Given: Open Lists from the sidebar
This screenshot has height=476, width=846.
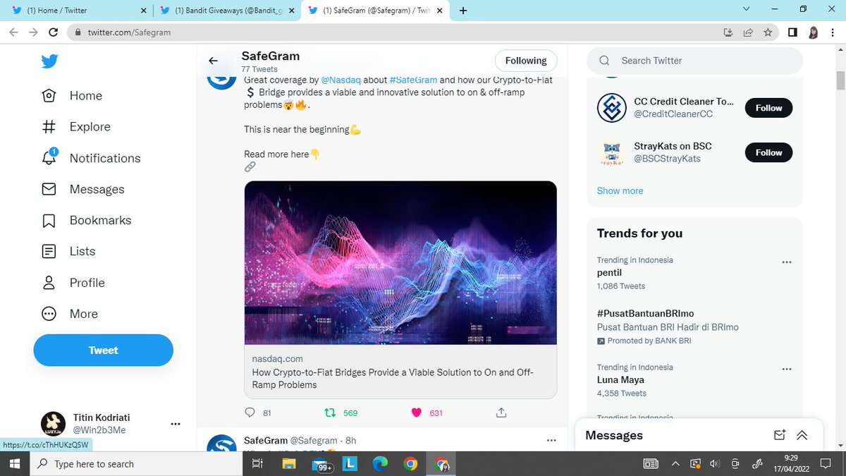Looking at the screenshot, I should [x=68, y=251].
